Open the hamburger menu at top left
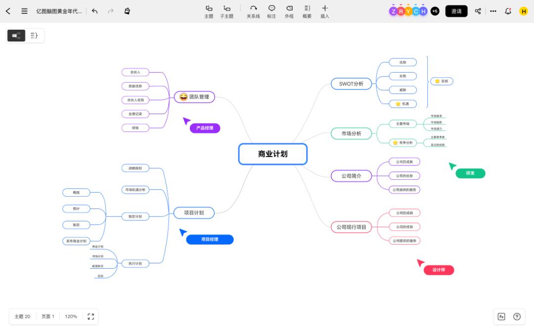 (x=24, y=11)
